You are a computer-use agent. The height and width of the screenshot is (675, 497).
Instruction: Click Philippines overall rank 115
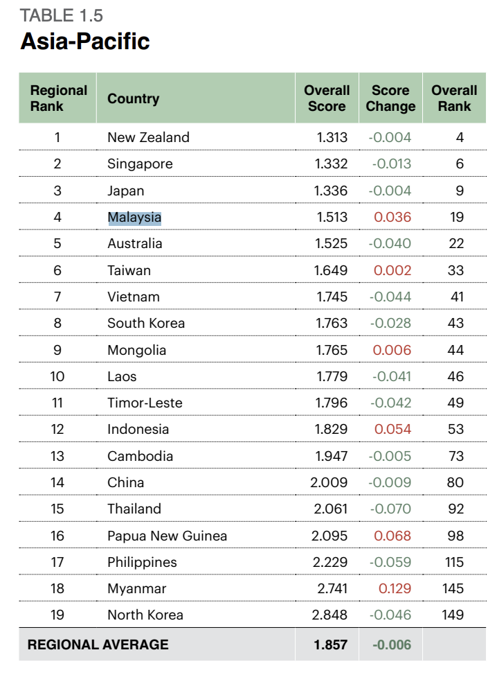(453, 562)
